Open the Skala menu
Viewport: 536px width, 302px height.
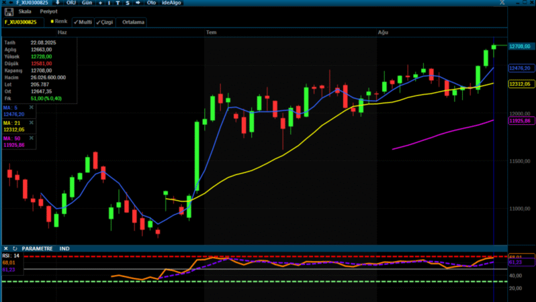click(x=24, y=11)
